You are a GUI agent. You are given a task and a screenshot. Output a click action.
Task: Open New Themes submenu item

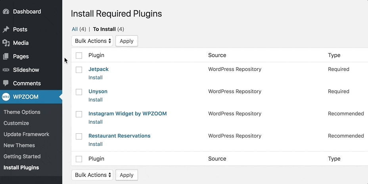pyautogui.click(x=19, y=145)
